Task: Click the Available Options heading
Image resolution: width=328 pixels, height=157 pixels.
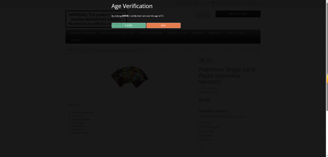Action: pyautogui.click(x=213, y=111)
